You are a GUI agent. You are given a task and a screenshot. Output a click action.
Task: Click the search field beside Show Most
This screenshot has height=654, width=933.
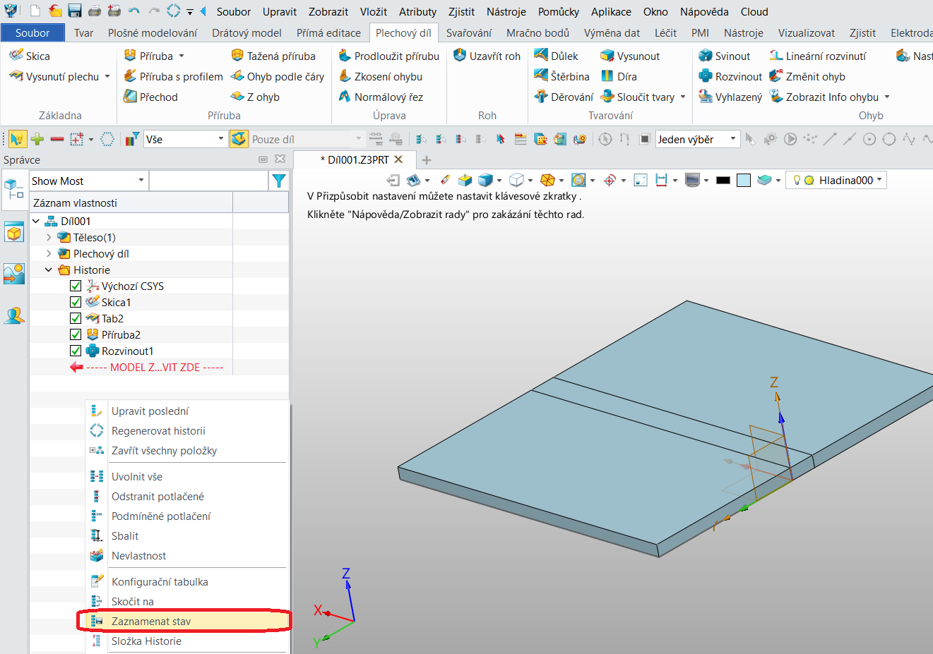click(x=208, y=181)
